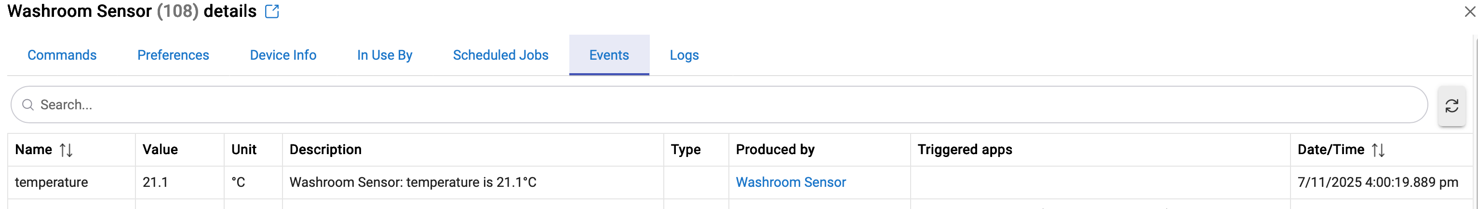View the Scheduled Jobs tab
1478x209 pixels.
(x=500, y=55)
